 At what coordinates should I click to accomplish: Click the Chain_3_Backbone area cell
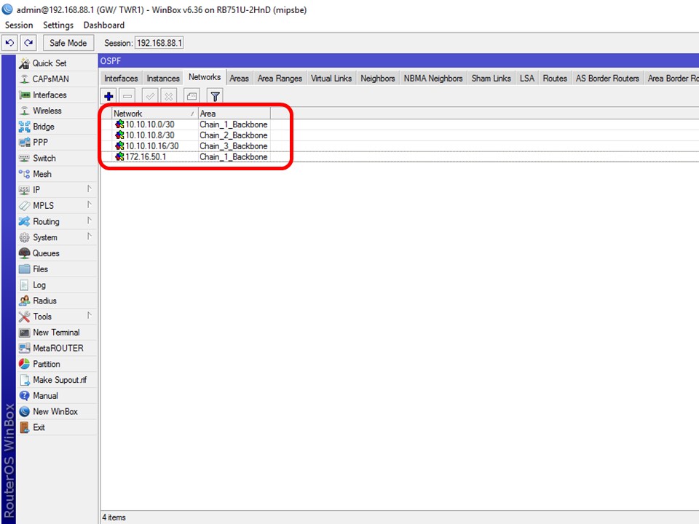(x=234, y=146)
